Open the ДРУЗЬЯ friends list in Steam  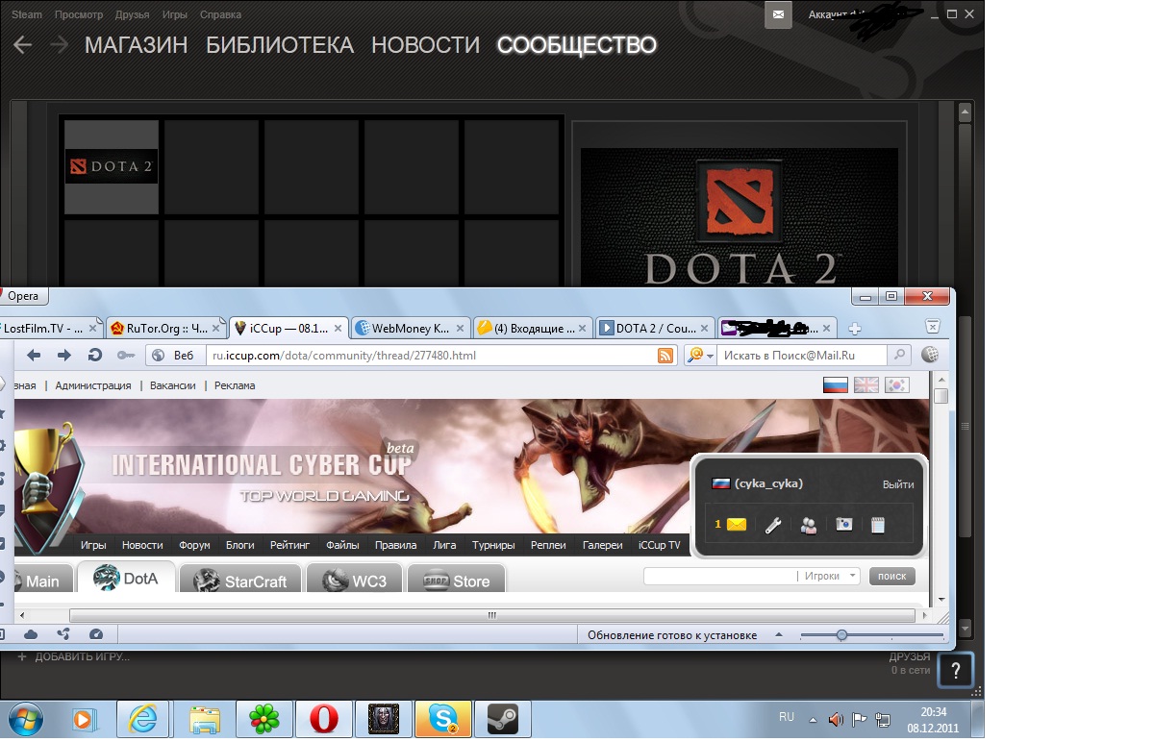pos(909,657)
